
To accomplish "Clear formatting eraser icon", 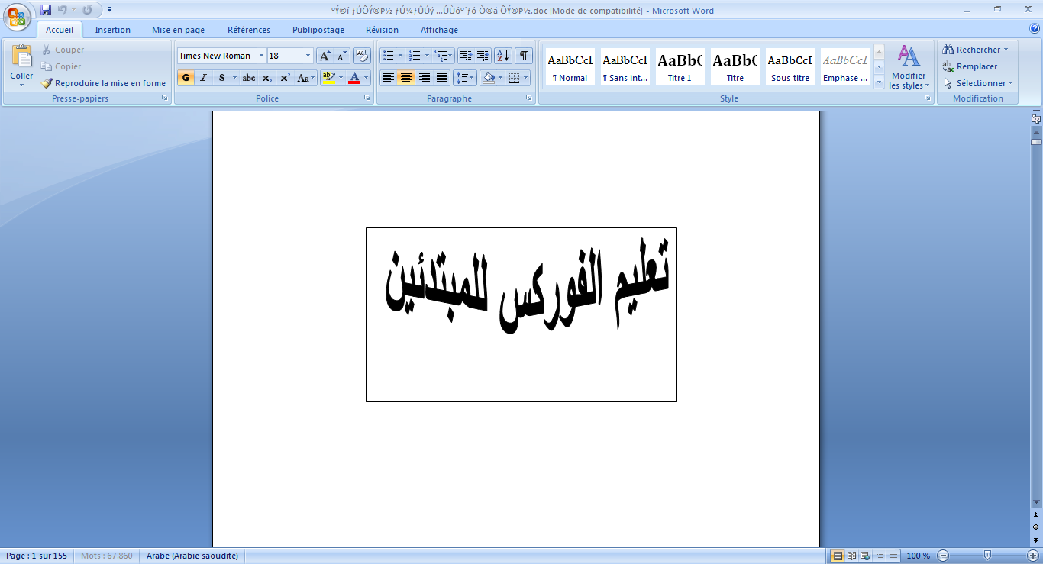I will click(x=363, y=56).
